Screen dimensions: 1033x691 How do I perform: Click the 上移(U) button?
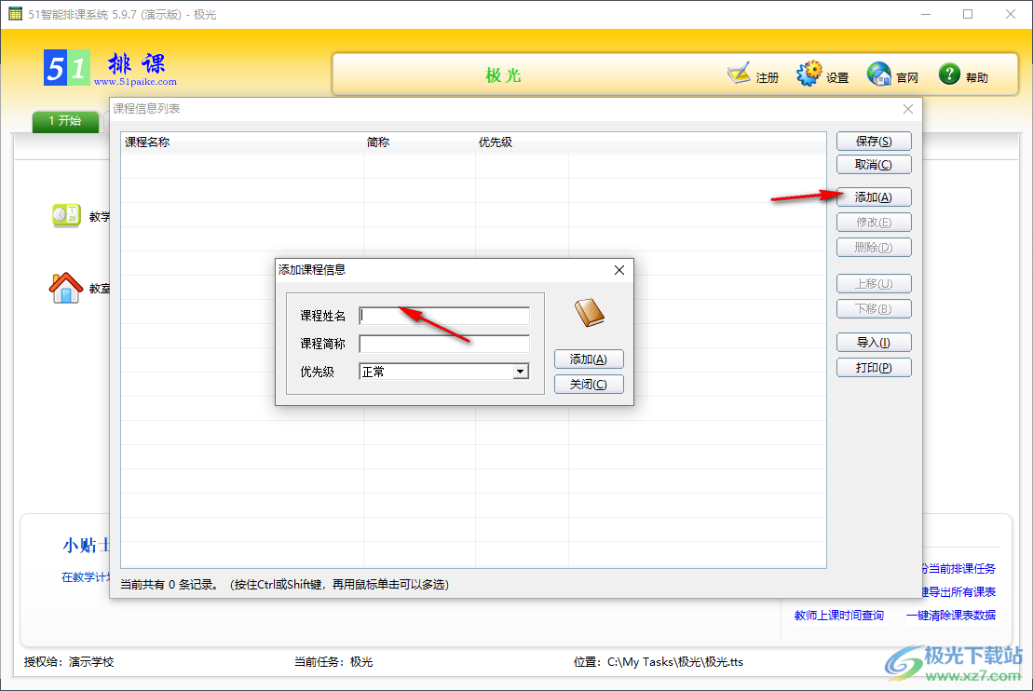[874, 283]
